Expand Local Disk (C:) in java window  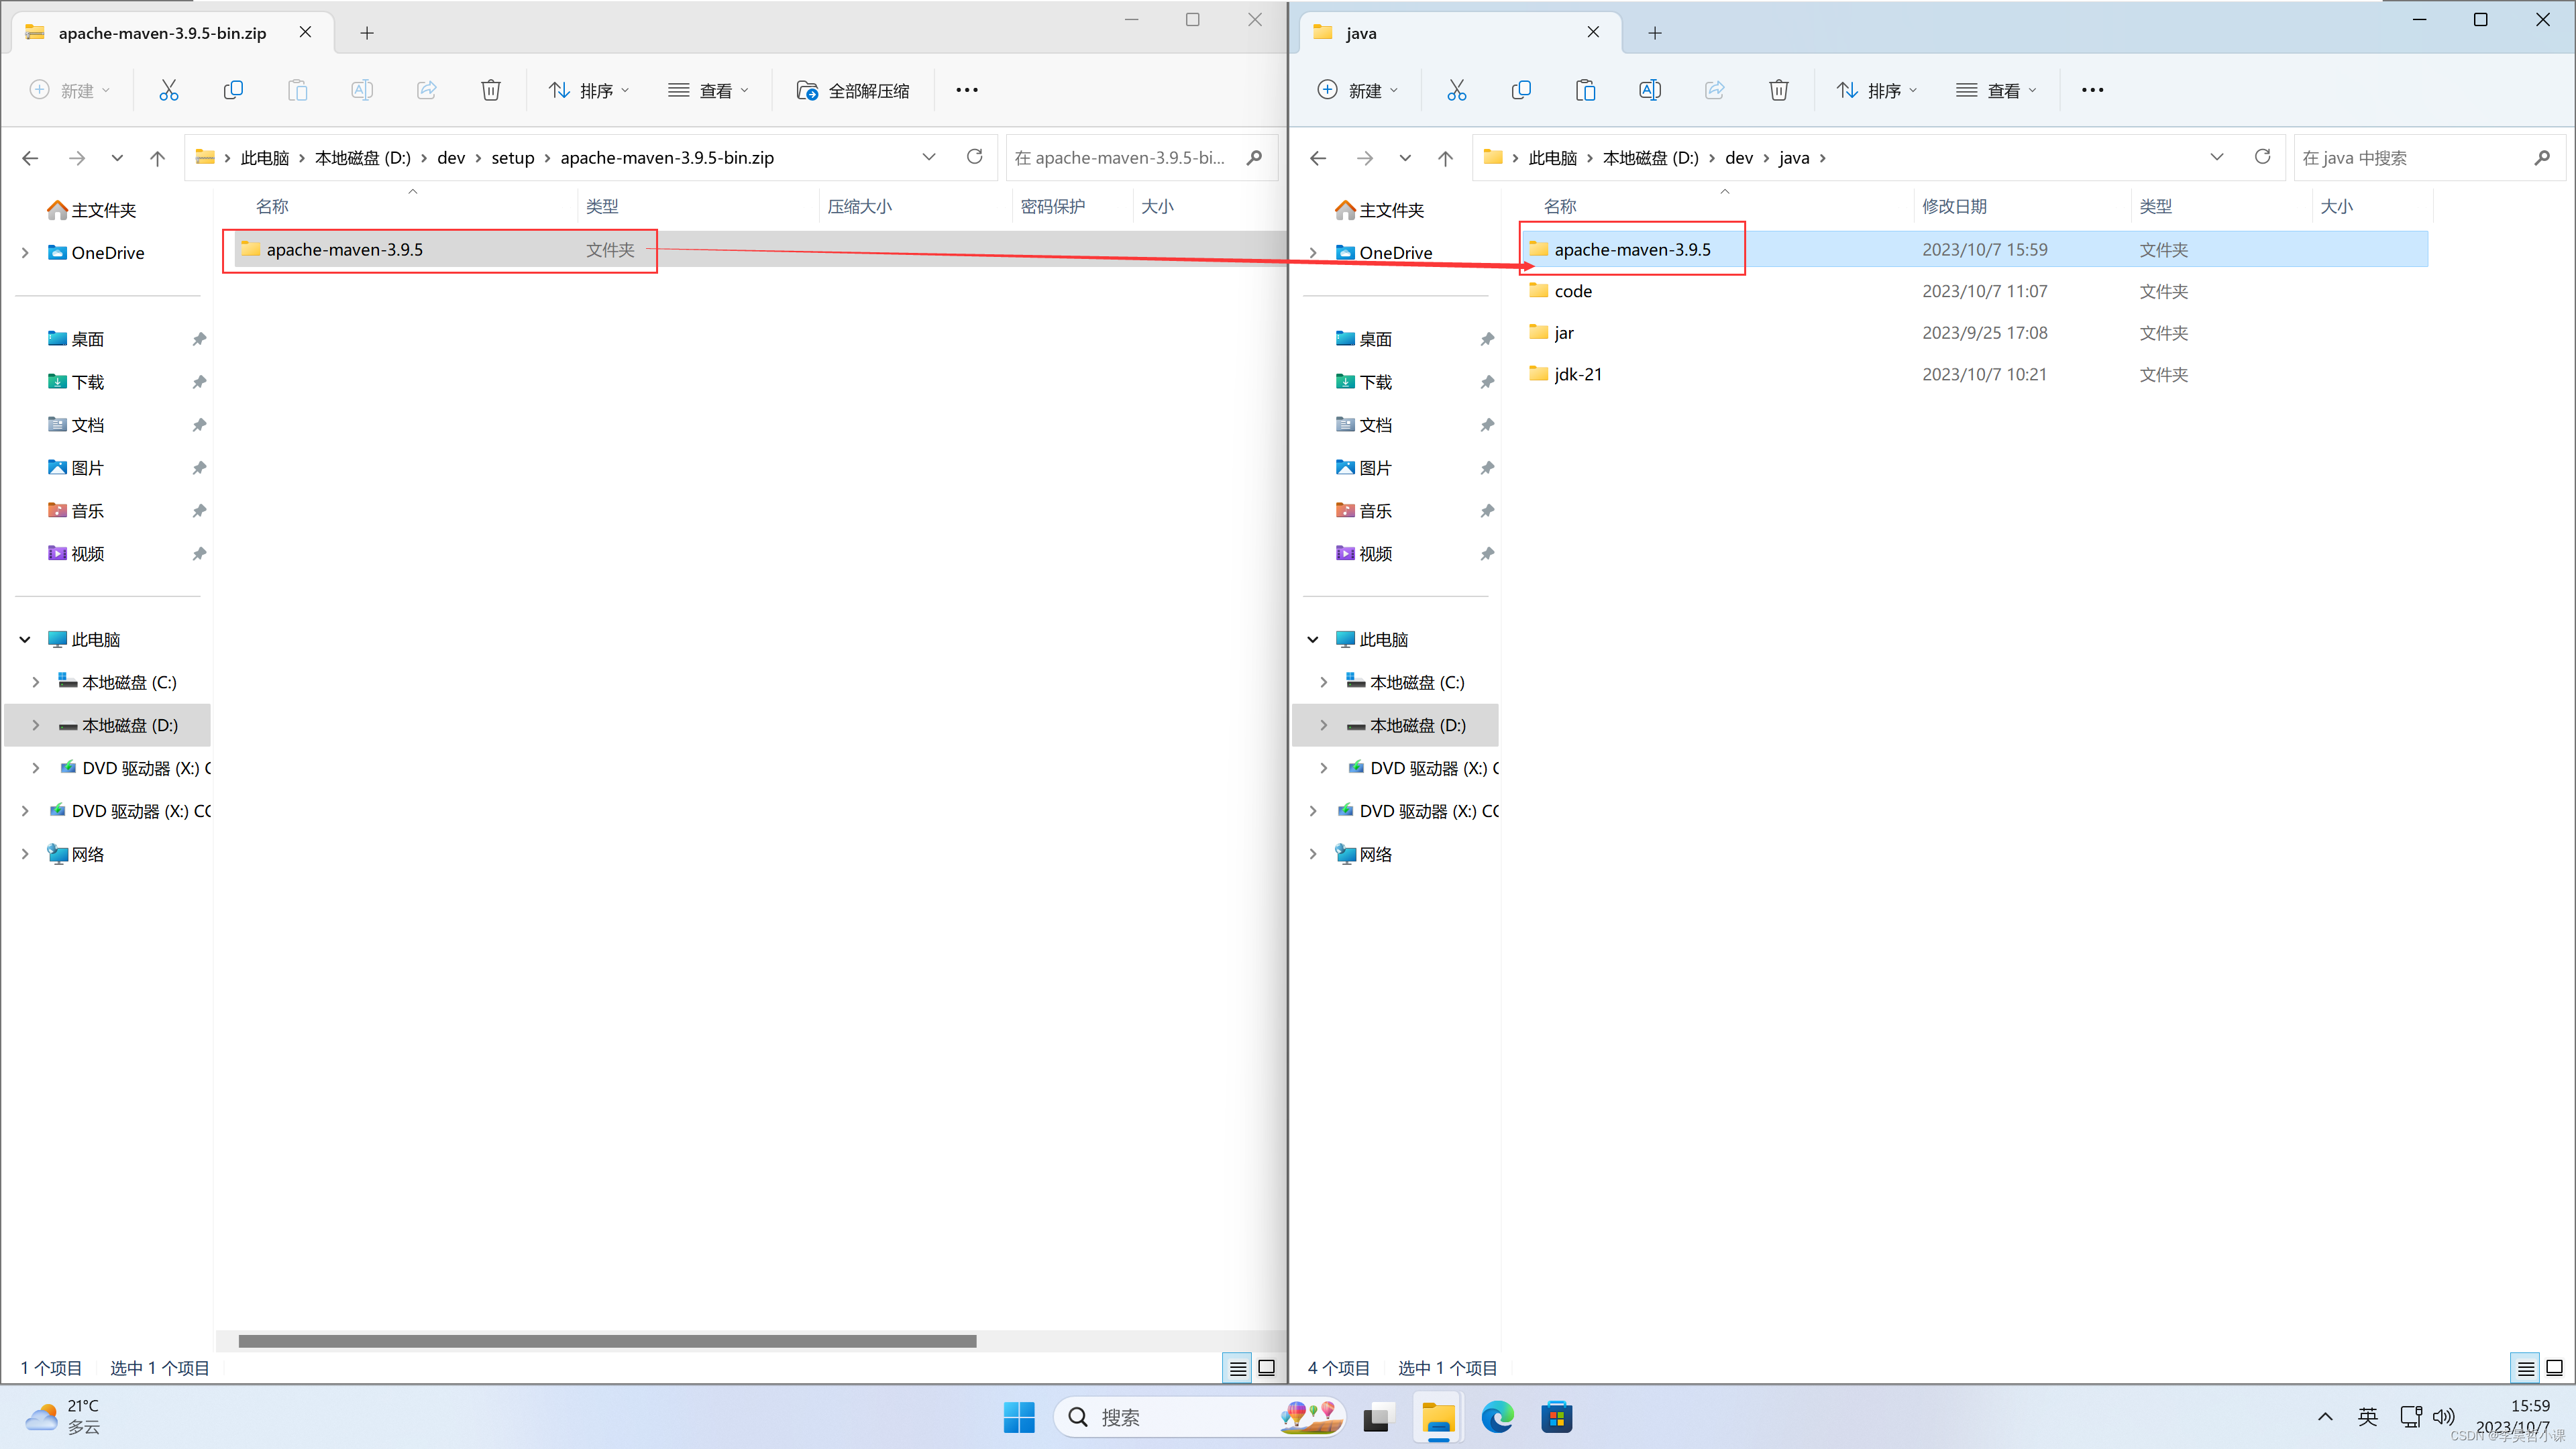(x=1324, y=682)
